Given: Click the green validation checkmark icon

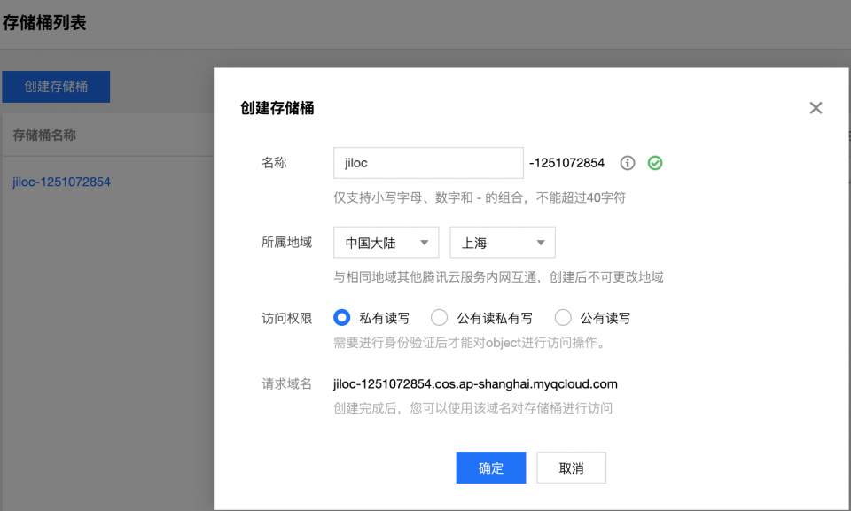Looking at the screenshot, I should 655,163.
